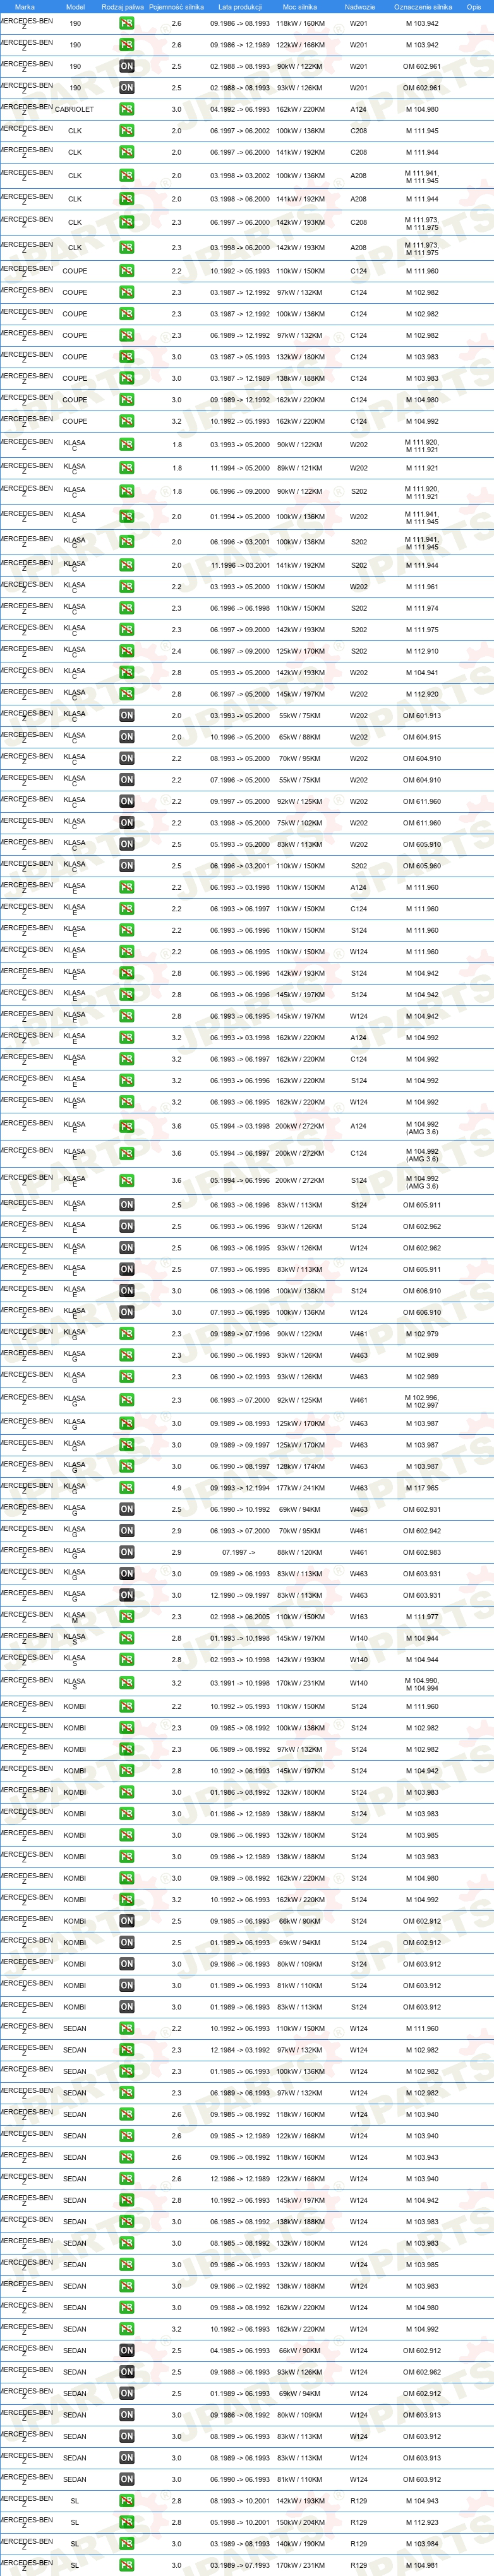Image resolution: width=494 pixels, height=2576 pixels.
Task: Click the 177kW / 241KM power cell
Action: 300,1488
